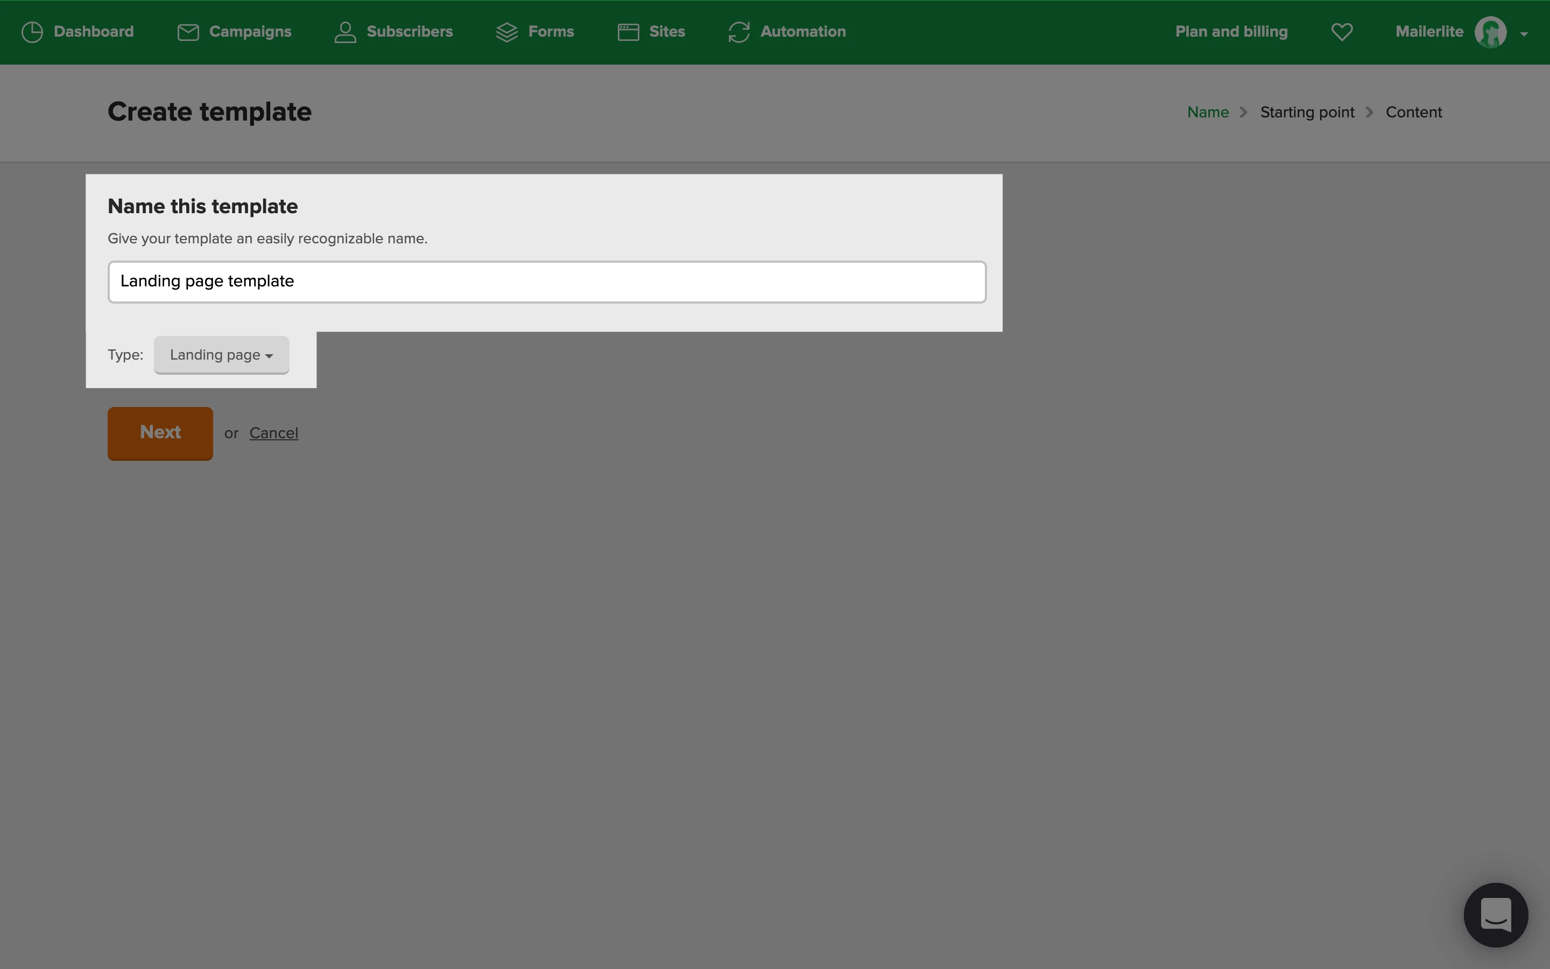The height and width of the screenshot is (969, 1550).
Task: Select the Subscribers menu label
Action: [409, 32]
